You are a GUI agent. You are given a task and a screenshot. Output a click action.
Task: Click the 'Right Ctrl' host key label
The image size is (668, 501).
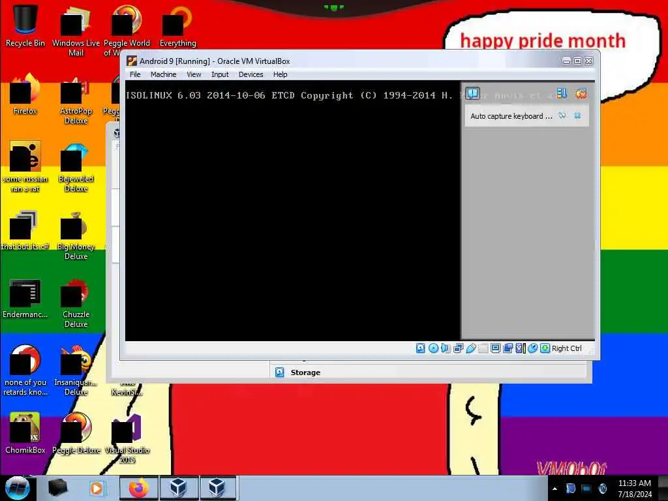click(x=566, y=348)
